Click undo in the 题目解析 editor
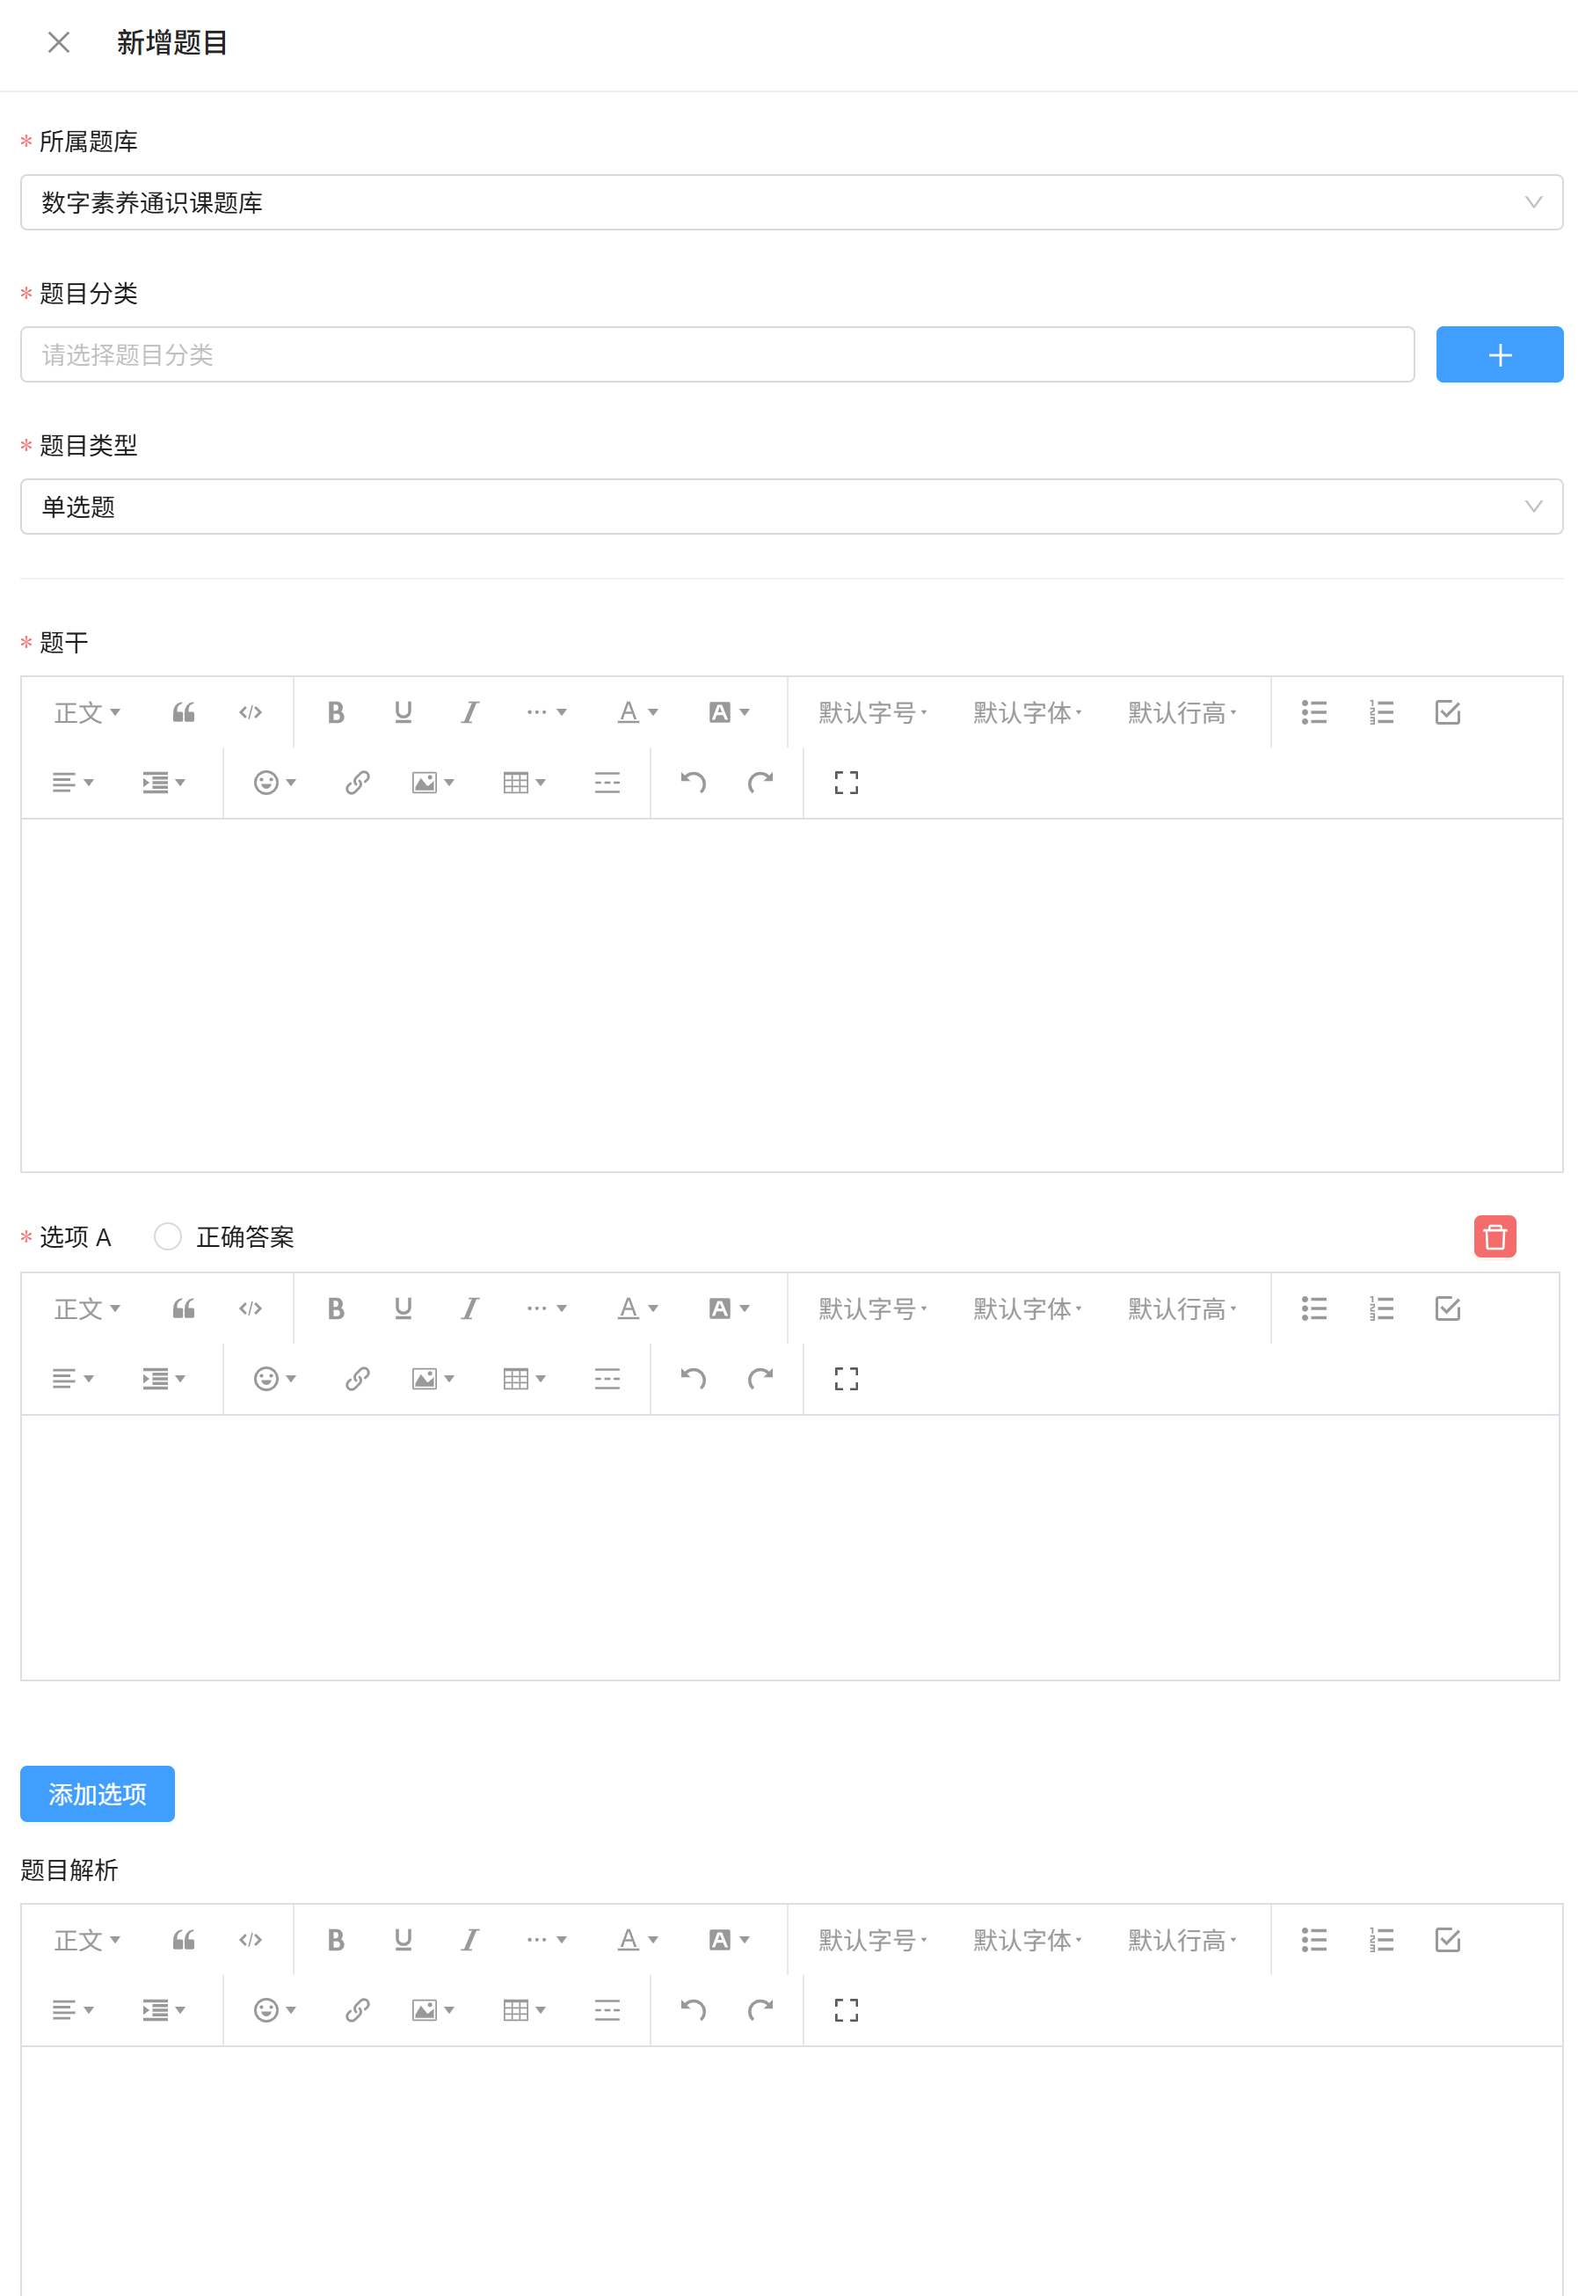Viewport: 1578px width, 2296px height. click(692, 2009)
